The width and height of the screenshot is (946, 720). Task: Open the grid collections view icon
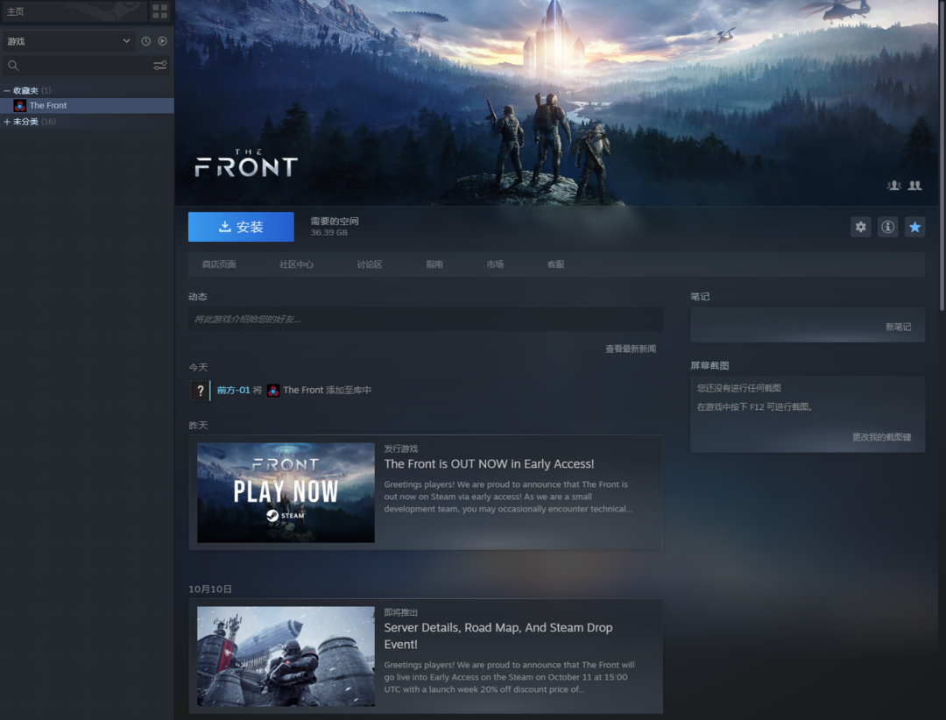159,11
